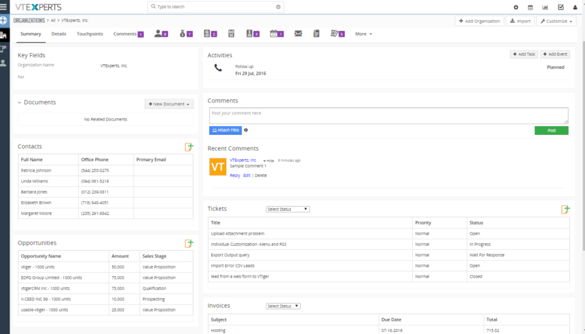Click the VT avatar in Recent Comments

(217, 167)
